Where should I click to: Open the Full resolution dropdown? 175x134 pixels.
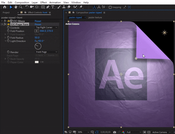tap(134, 132)
